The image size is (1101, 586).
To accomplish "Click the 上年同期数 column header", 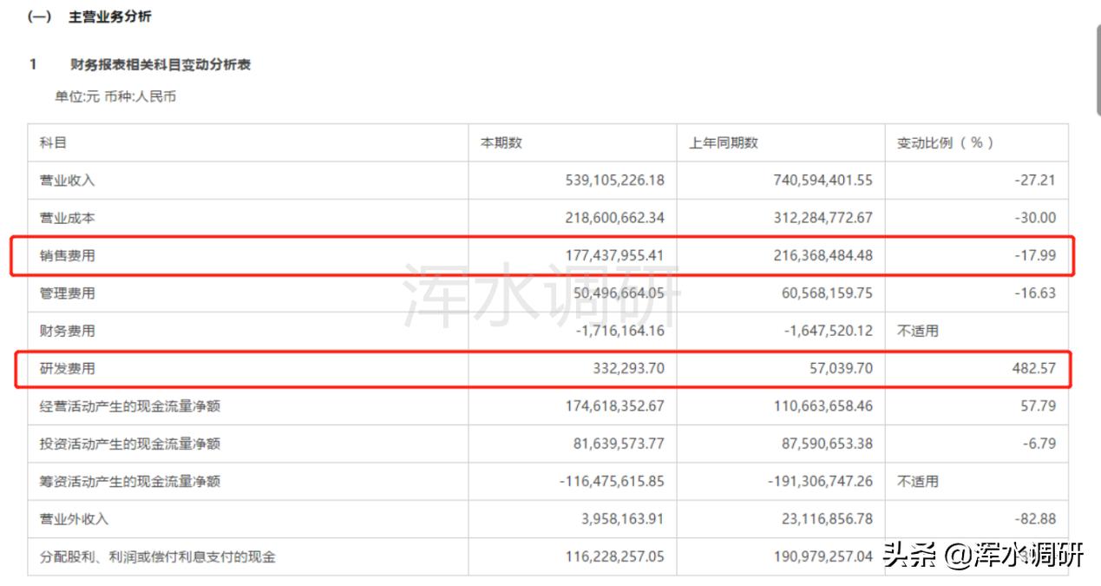I will [x=724, y=143].
